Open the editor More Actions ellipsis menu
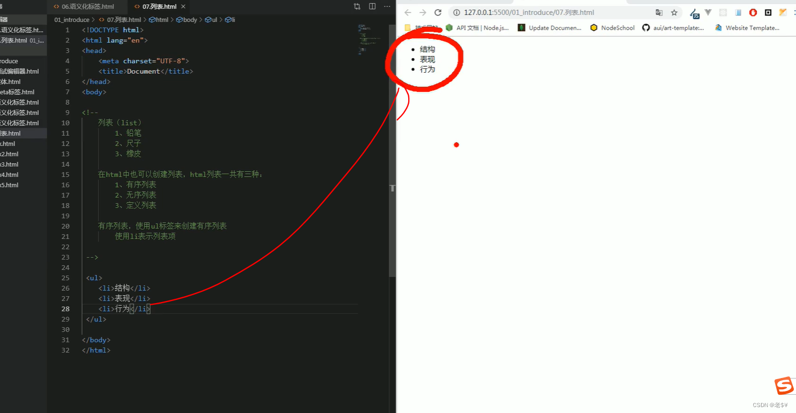Image resolution: width=796 pixels, height=413 pixels. pyautogui.click(x=387, y=6)
